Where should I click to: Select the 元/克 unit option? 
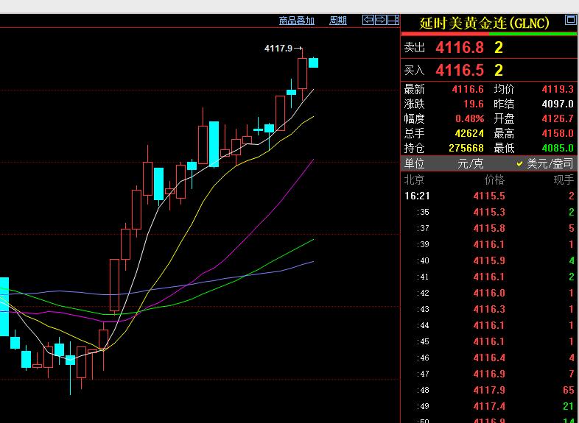[x=471, y=163]
